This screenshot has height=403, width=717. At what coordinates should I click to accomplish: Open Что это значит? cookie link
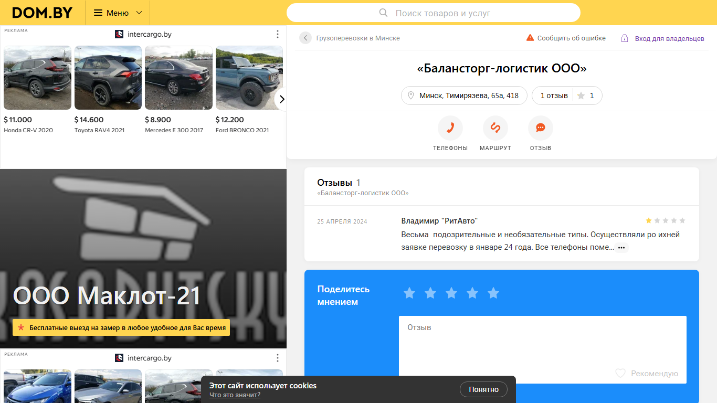[235, 395]
